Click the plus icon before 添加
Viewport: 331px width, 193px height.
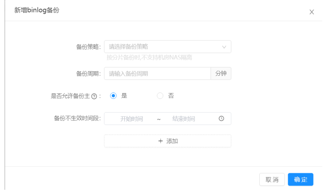pos(160,141)
